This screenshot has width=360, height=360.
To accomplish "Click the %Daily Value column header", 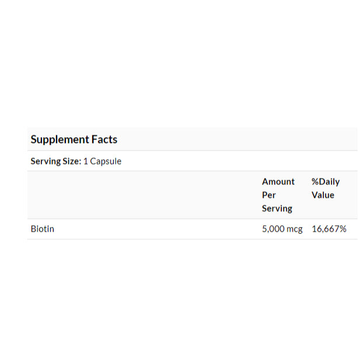I will tap(326, 188).
